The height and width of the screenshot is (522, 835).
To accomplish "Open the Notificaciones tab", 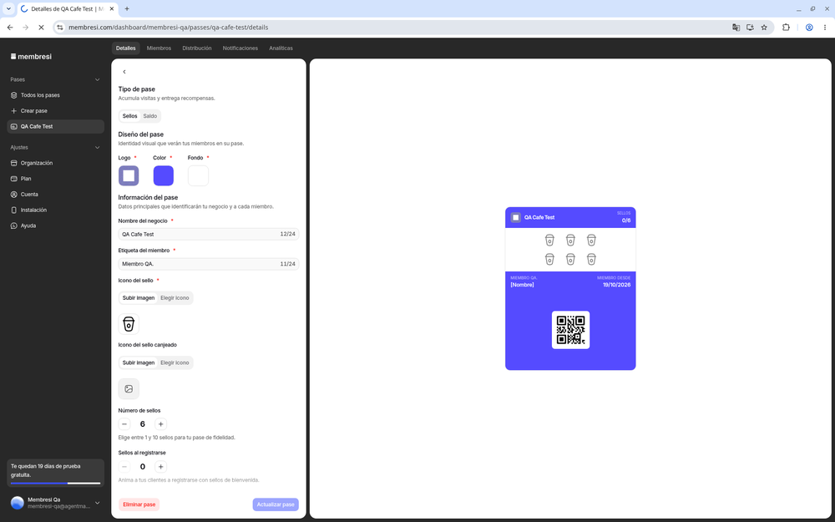I will click(x=240, y=48).
